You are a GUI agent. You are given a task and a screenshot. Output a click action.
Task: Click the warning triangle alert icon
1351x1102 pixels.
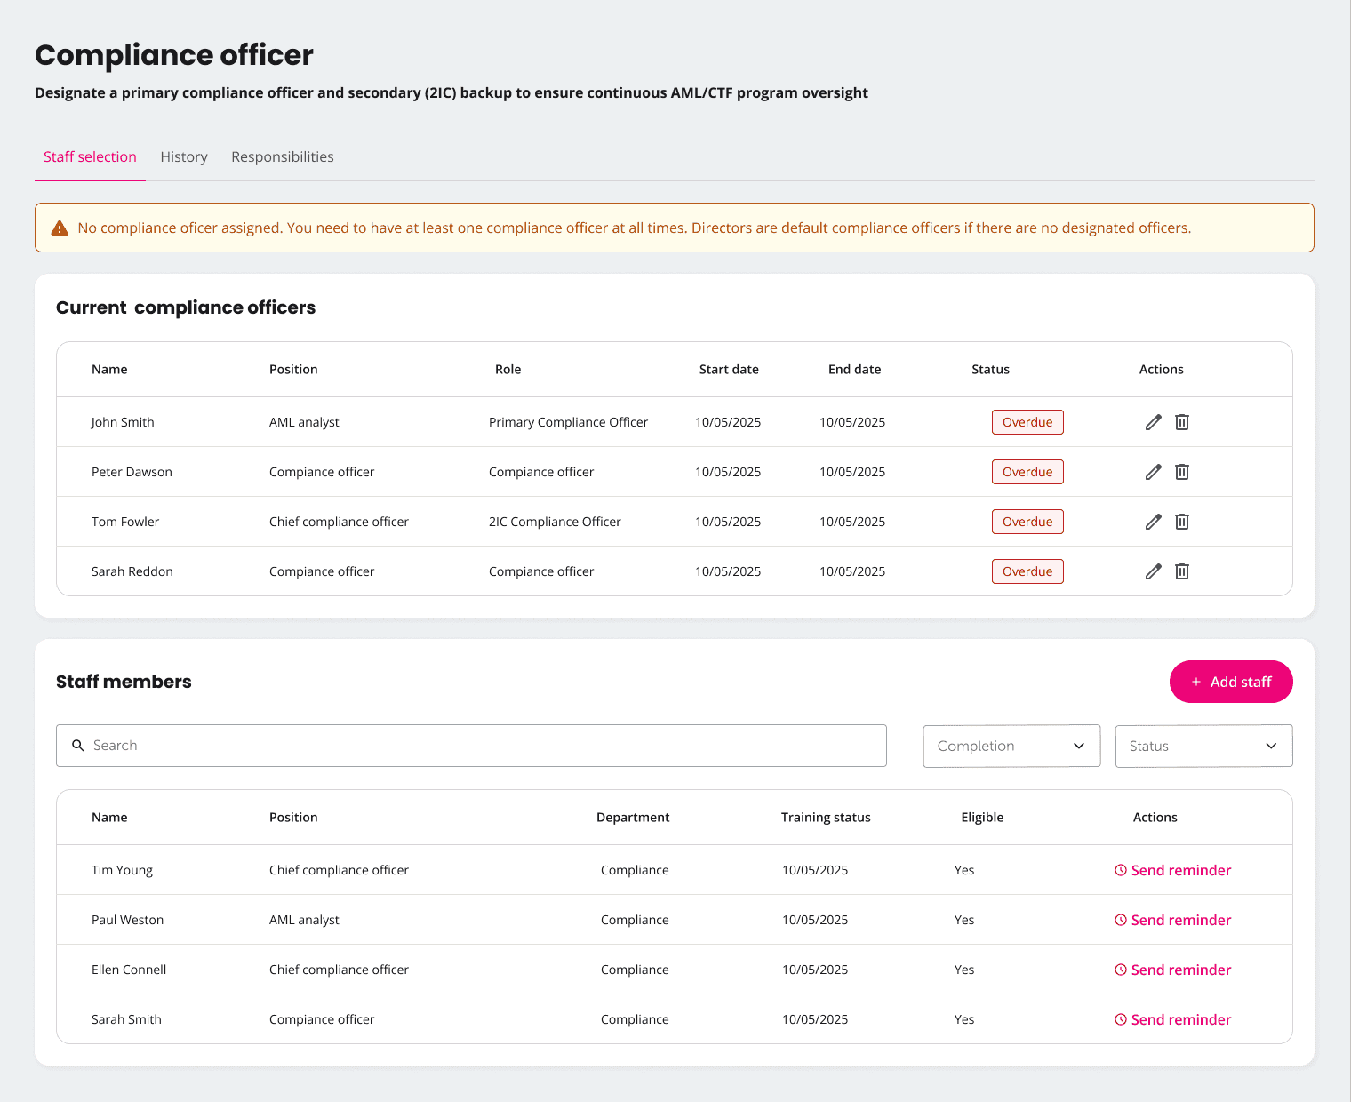pos(60,228)
